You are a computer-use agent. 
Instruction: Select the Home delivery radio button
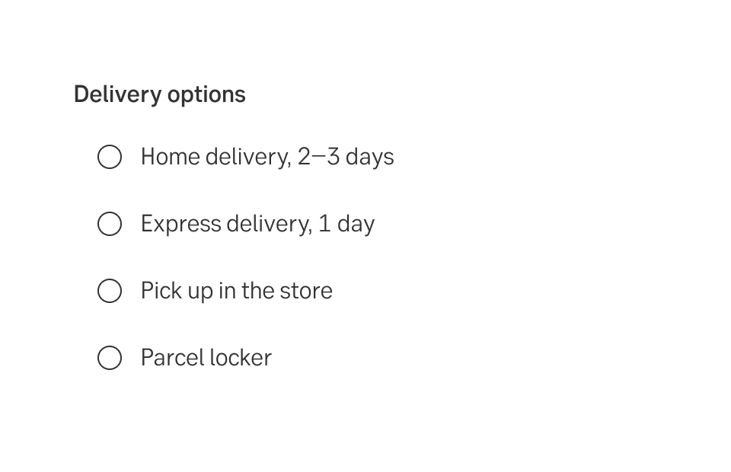(x=110, y=157)
